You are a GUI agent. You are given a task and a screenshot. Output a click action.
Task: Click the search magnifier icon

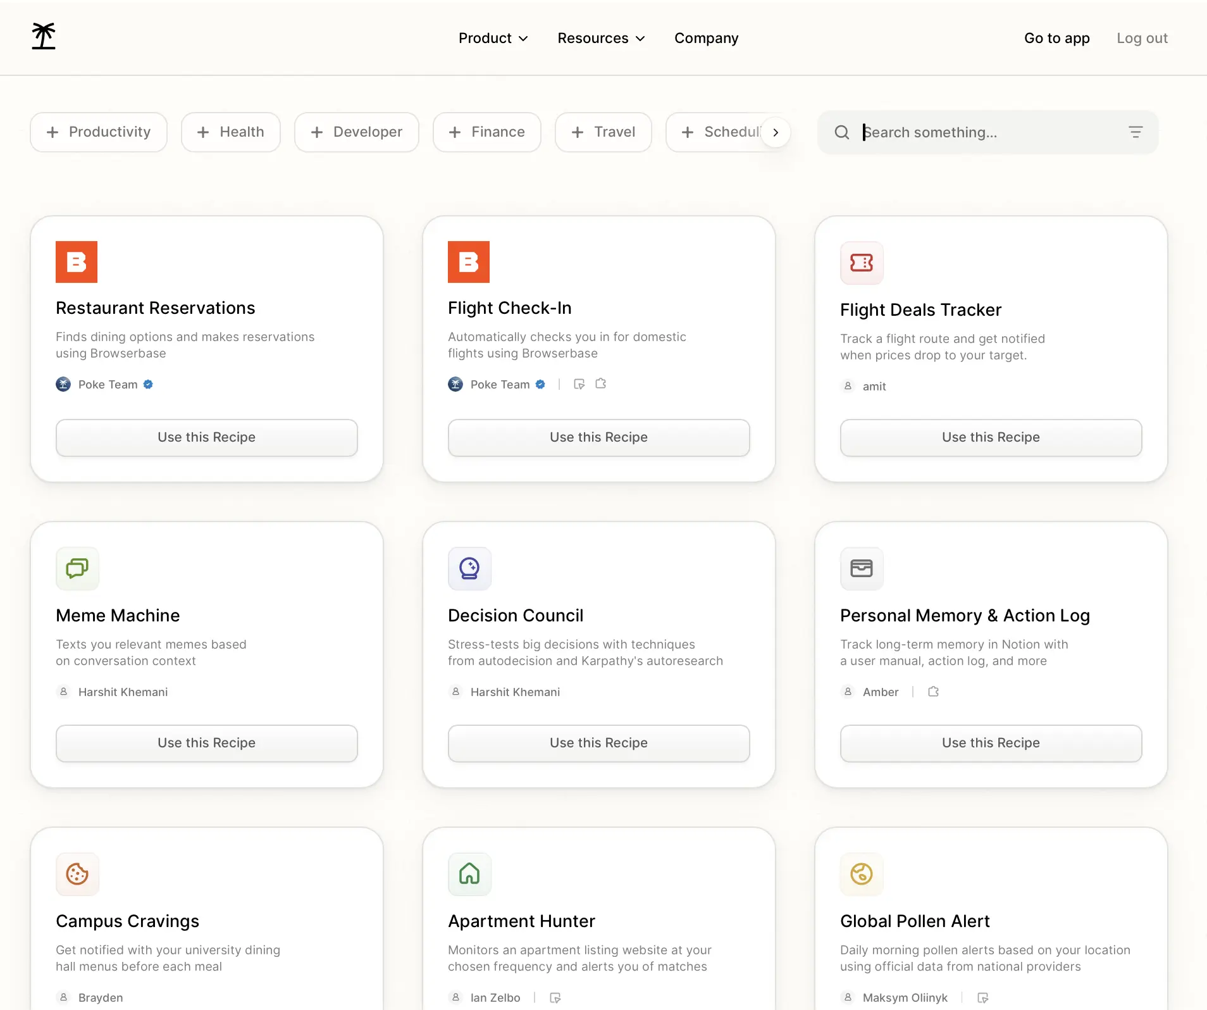tap(842, 132)
